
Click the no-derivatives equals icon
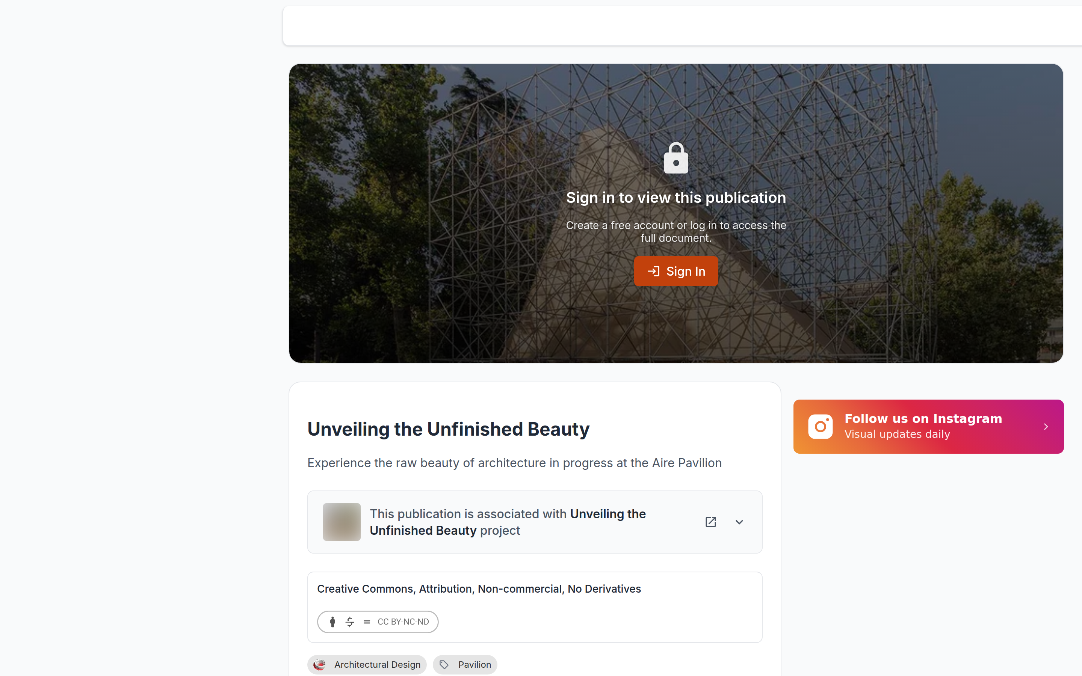point(367,622)
